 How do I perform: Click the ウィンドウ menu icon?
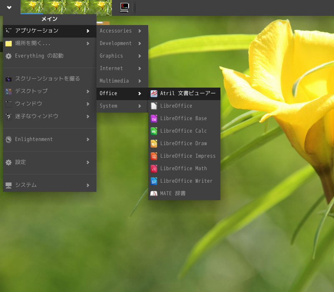(x=8, y=104)
